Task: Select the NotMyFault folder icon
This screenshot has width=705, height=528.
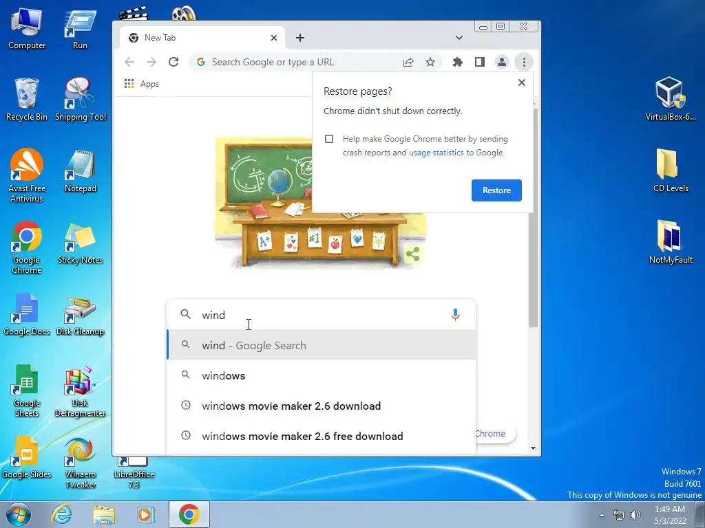Action: [671, 243]
